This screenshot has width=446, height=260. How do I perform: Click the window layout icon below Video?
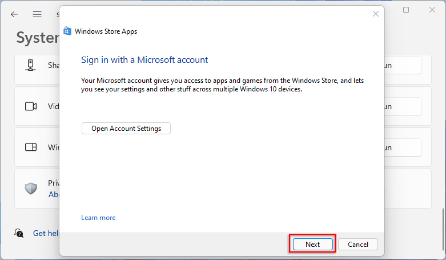pyautogui.click(x=31, y=147)
